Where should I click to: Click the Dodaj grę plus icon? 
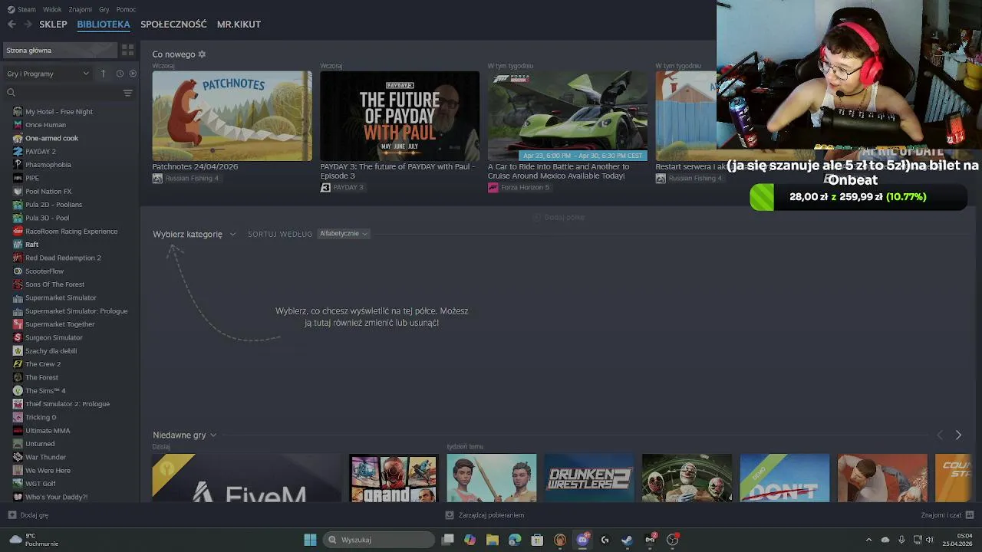pyautogui.click(x=12, y=515)
